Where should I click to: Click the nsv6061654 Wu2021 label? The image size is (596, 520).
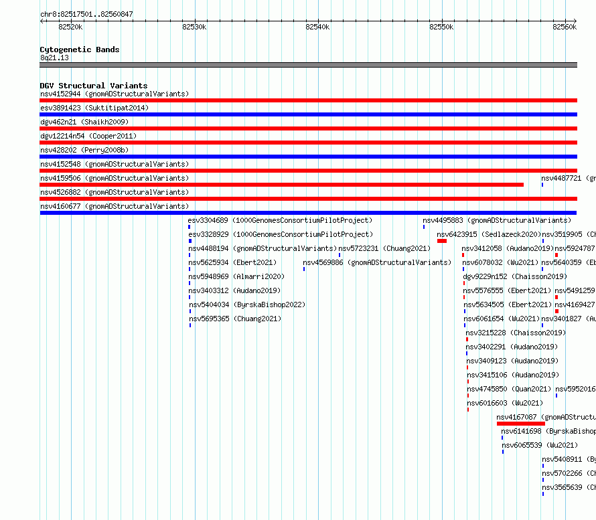tap(502, 319)
